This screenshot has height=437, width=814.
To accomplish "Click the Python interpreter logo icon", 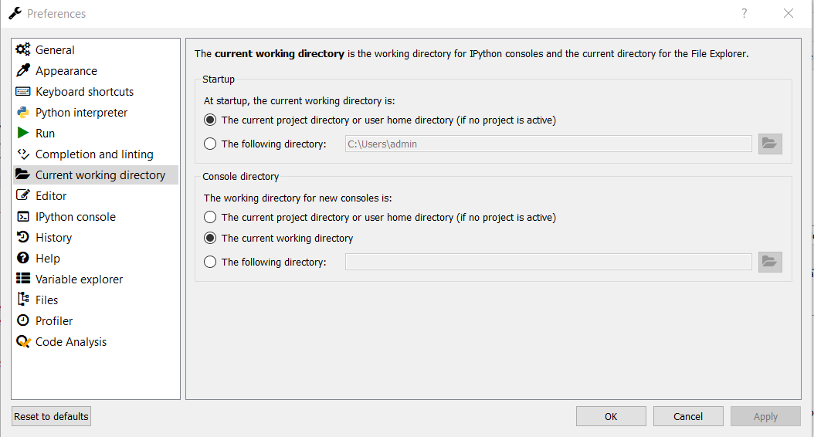I will point(23,113).
